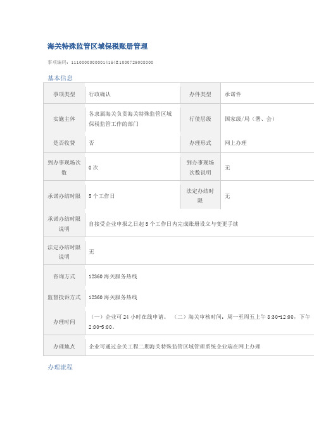Click the 到办事现场次数 label cell

(64, 167)
